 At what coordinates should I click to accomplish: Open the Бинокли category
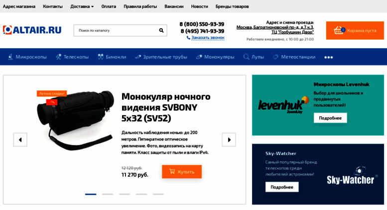click(x=112, y=57)
